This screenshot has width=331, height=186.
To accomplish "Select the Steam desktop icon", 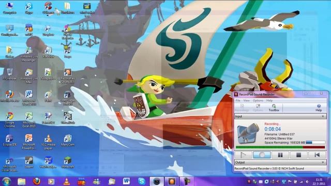I will (x=29, y=162).
